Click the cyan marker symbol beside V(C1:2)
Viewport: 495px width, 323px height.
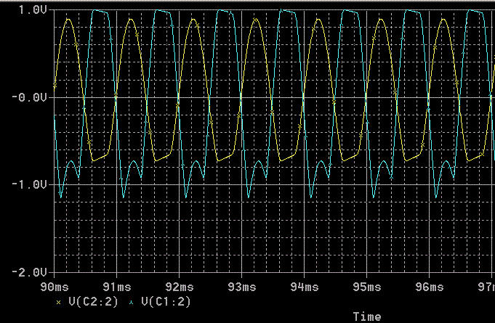[x=131, y=301]
